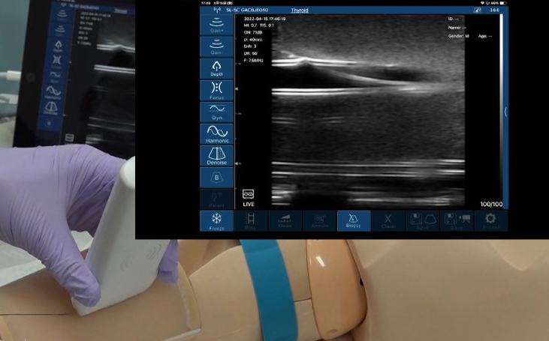Tap the screen cast icon at top
The width and height of the screenshot is (549, 341).
coord(477,10)
